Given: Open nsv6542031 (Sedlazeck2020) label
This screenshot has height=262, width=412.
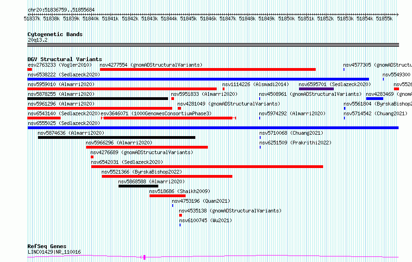Looking at the screenshot, I should click(127, 162).
